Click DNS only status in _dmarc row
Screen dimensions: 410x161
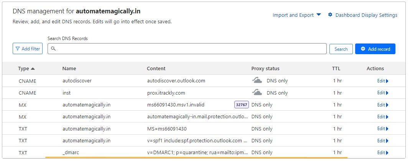(x=262, y=153)
